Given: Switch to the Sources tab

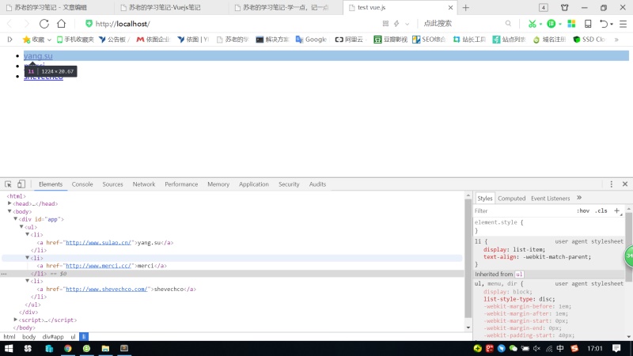Looking at the screenshot, I should (112, 184).
